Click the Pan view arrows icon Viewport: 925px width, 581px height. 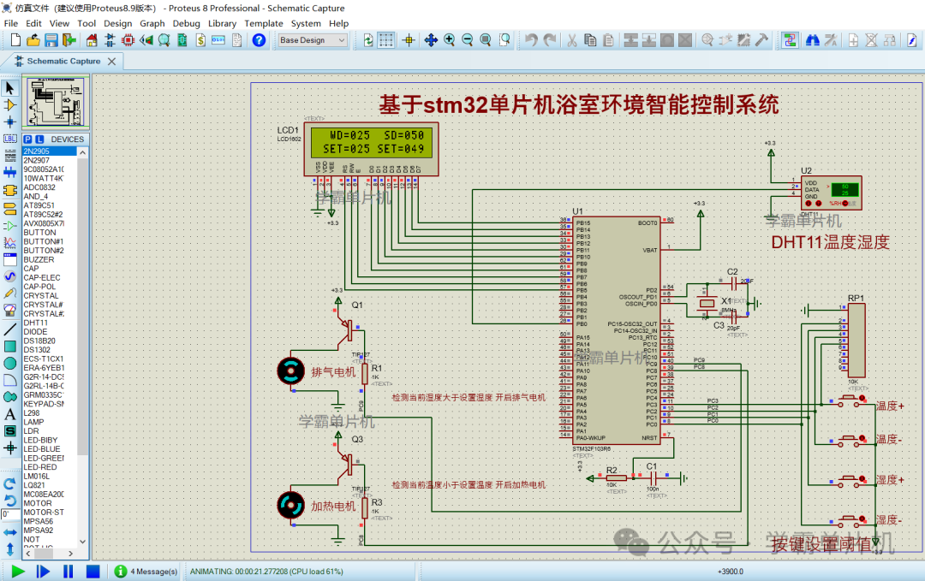(x=431, y=40)
